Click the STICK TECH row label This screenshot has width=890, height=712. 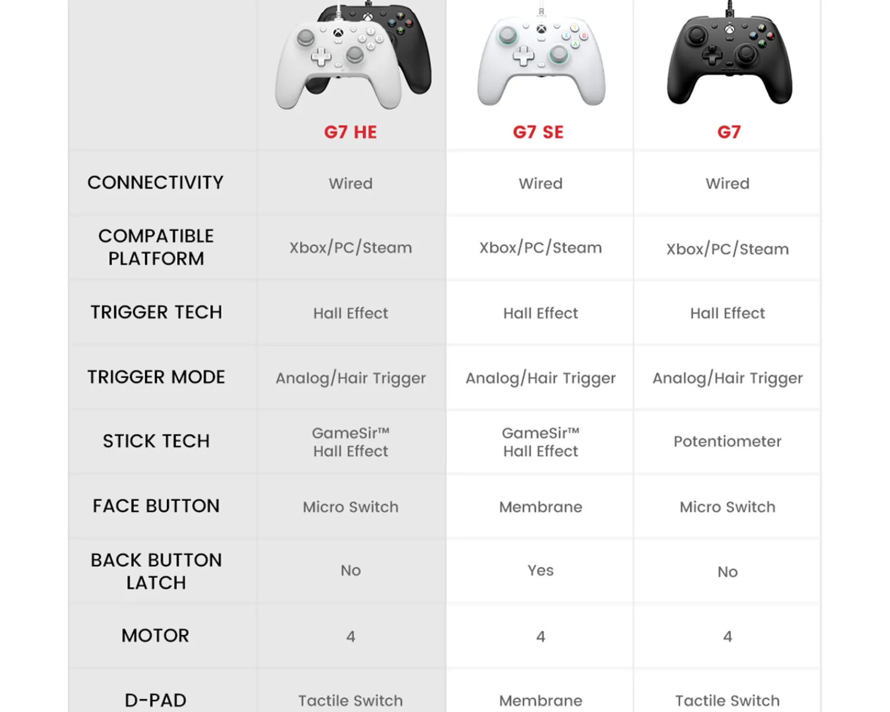[156, 441]
